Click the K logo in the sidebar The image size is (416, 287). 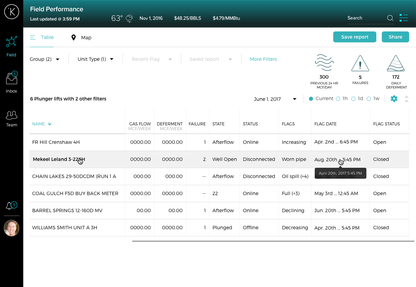11,12
